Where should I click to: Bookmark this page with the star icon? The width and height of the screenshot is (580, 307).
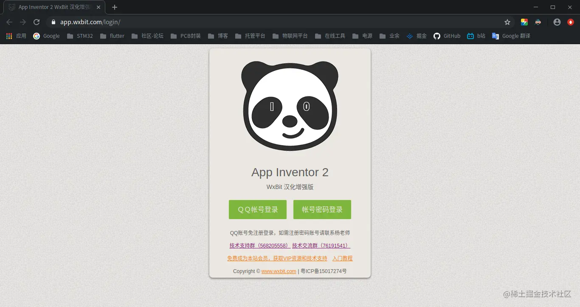tap(507, 22)
